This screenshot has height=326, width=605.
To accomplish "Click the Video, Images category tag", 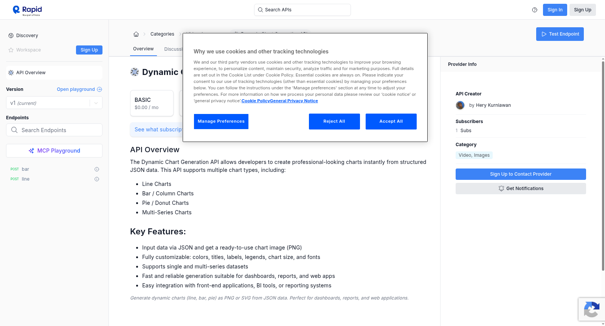I will [x=474, y=155].
